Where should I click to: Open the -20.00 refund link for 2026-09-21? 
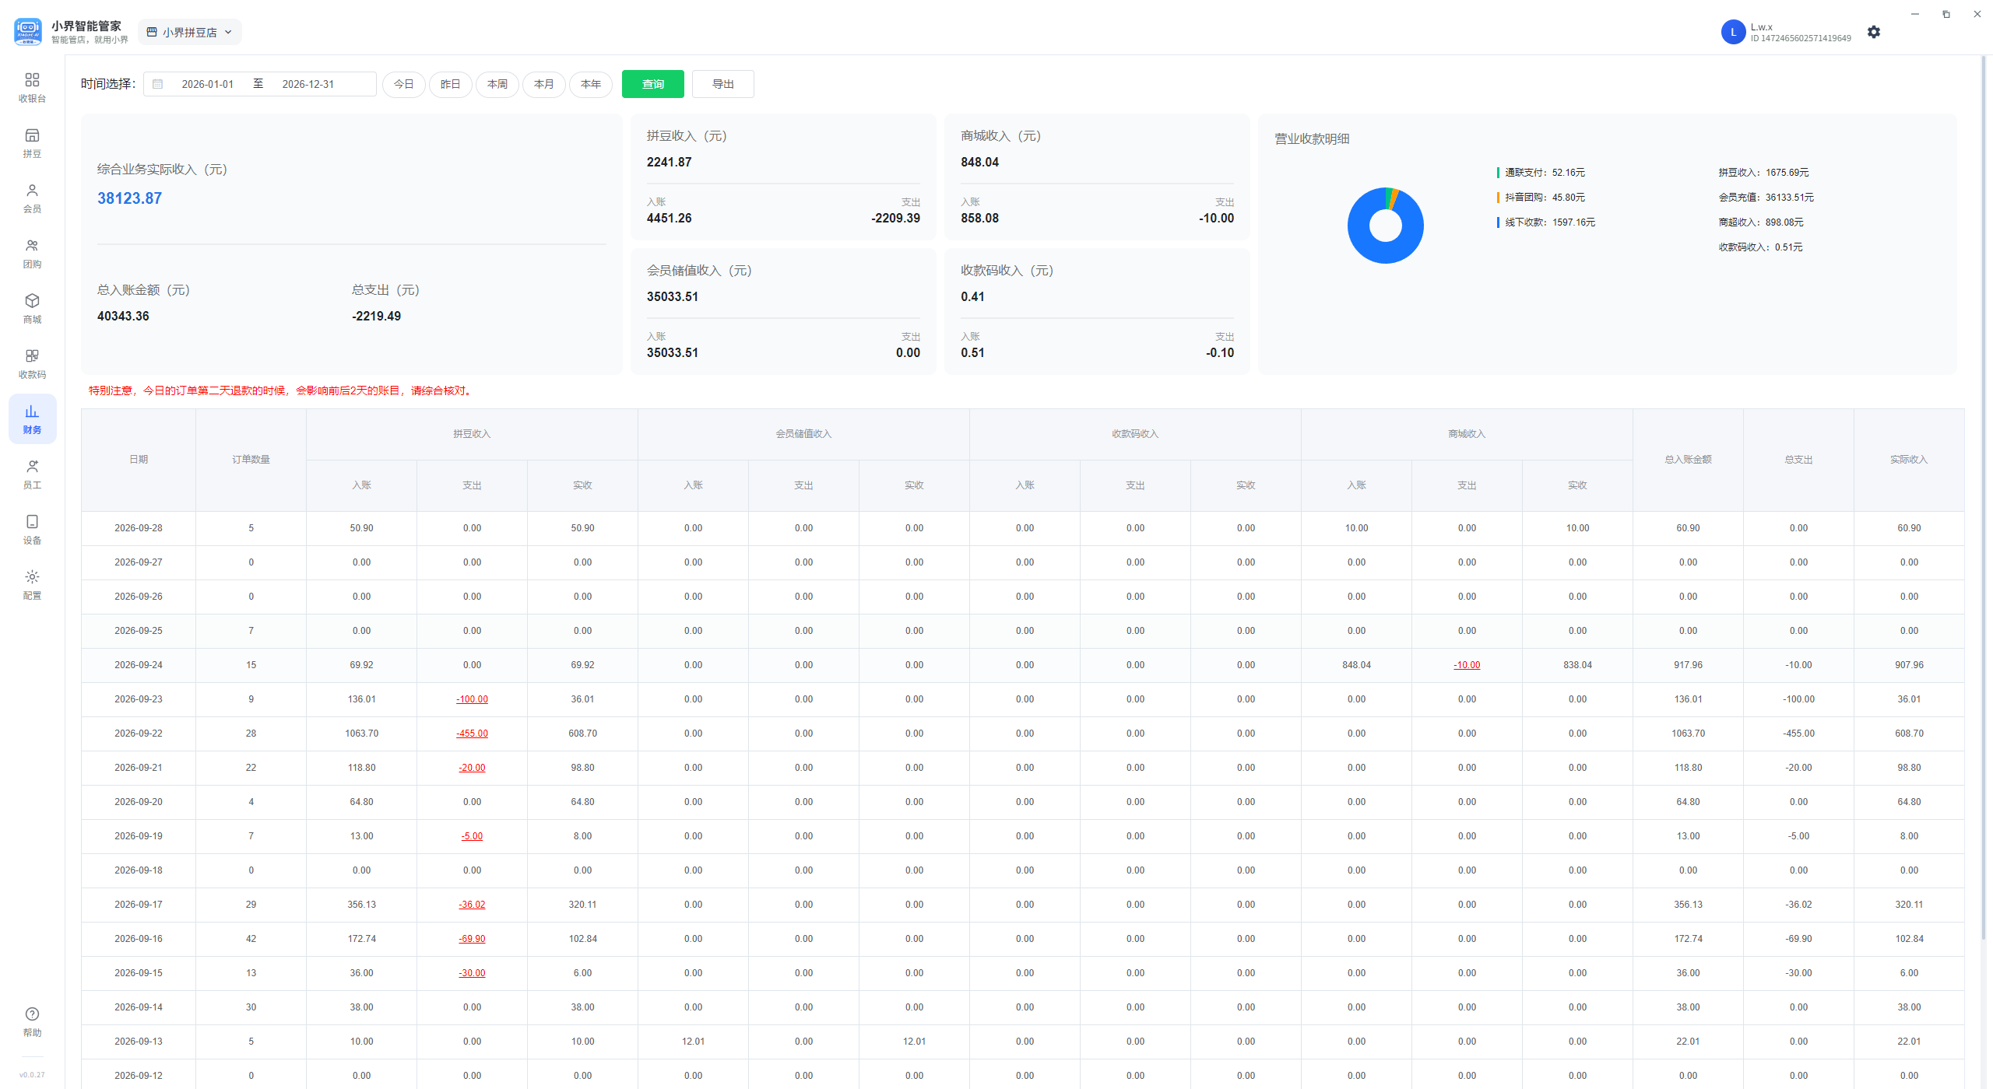[x=472, y=768]
